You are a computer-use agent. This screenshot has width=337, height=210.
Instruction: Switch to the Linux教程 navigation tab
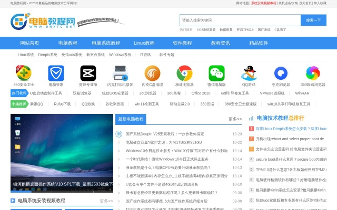pos(144,43)
